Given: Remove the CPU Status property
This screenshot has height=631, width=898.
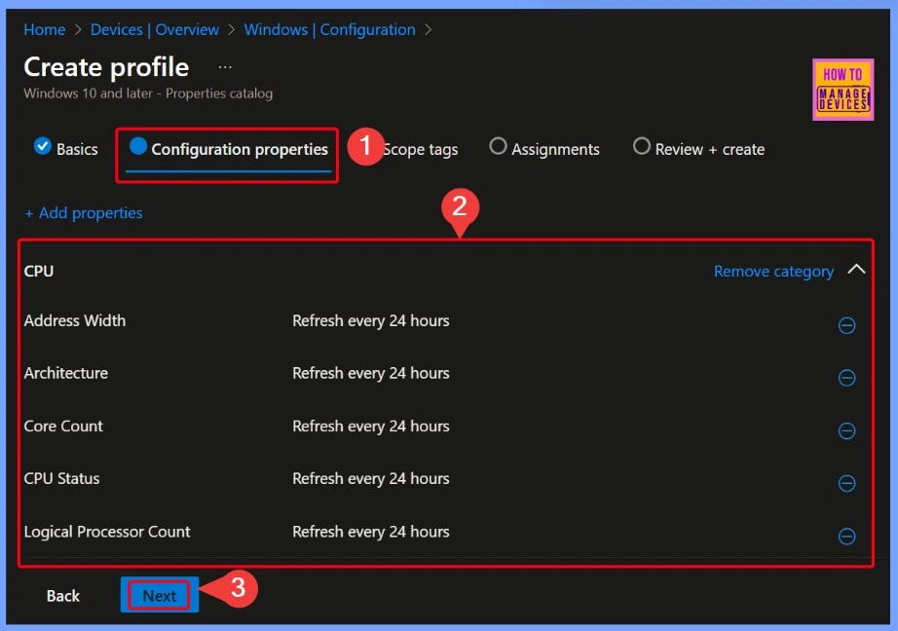Looking at the screenshot, I should click(846, 483).
